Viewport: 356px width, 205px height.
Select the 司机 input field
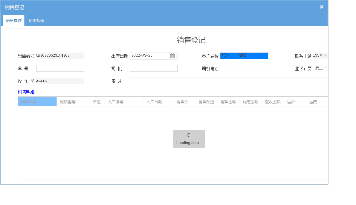(153, 68)
